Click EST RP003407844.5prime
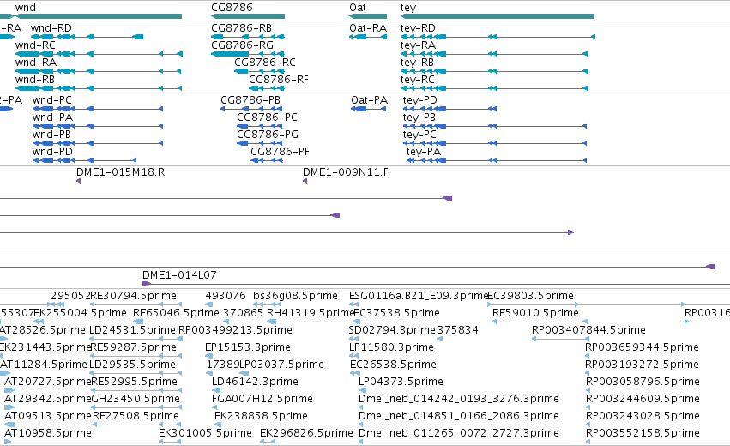 coord(588,330)
